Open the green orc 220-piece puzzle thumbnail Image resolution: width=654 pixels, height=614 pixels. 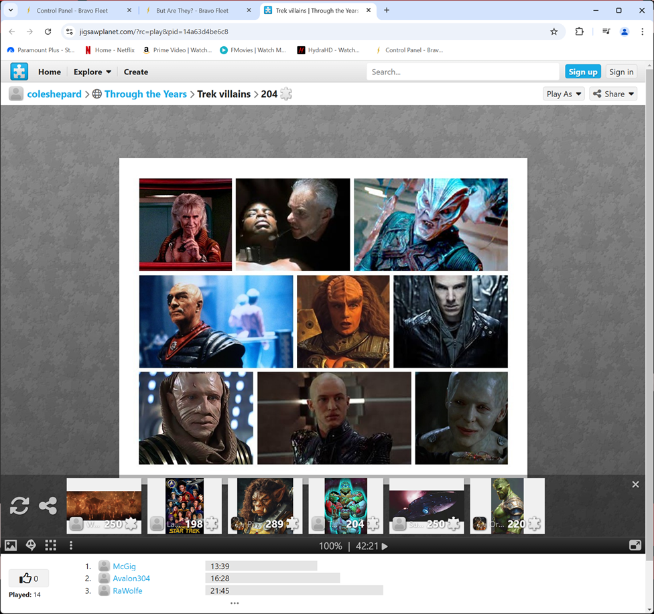[x=508, y=506]
